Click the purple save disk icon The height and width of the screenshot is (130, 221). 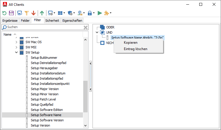tap(11, 13)
